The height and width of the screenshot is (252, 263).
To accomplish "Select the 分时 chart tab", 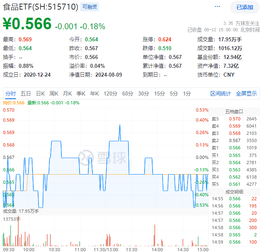I will click(x=11, y=93).
